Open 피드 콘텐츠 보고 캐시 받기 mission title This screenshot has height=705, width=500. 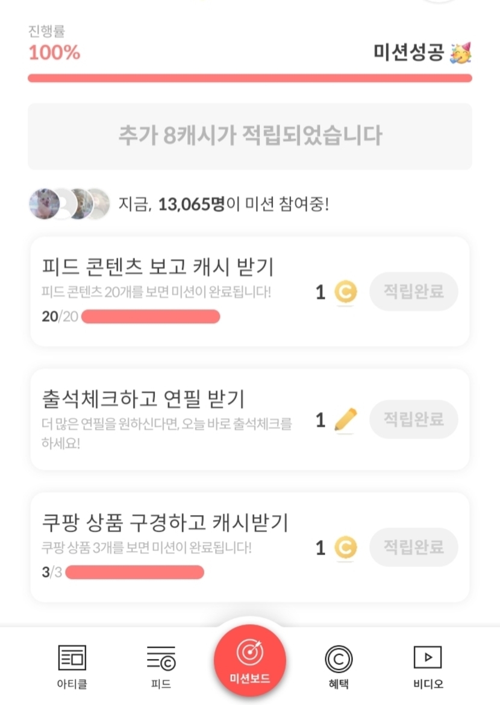tap(158, 266)
